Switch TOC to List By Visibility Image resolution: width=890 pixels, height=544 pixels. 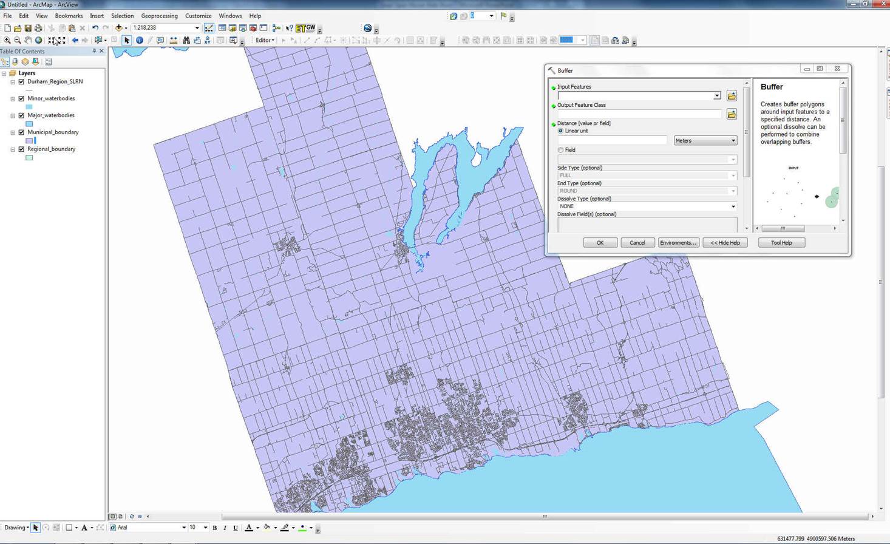[x=25, y=61]
